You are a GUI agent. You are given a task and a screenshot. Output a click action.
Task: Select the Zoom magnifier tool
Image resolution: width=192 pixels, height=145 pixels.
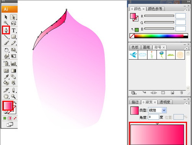coord(13,97)
